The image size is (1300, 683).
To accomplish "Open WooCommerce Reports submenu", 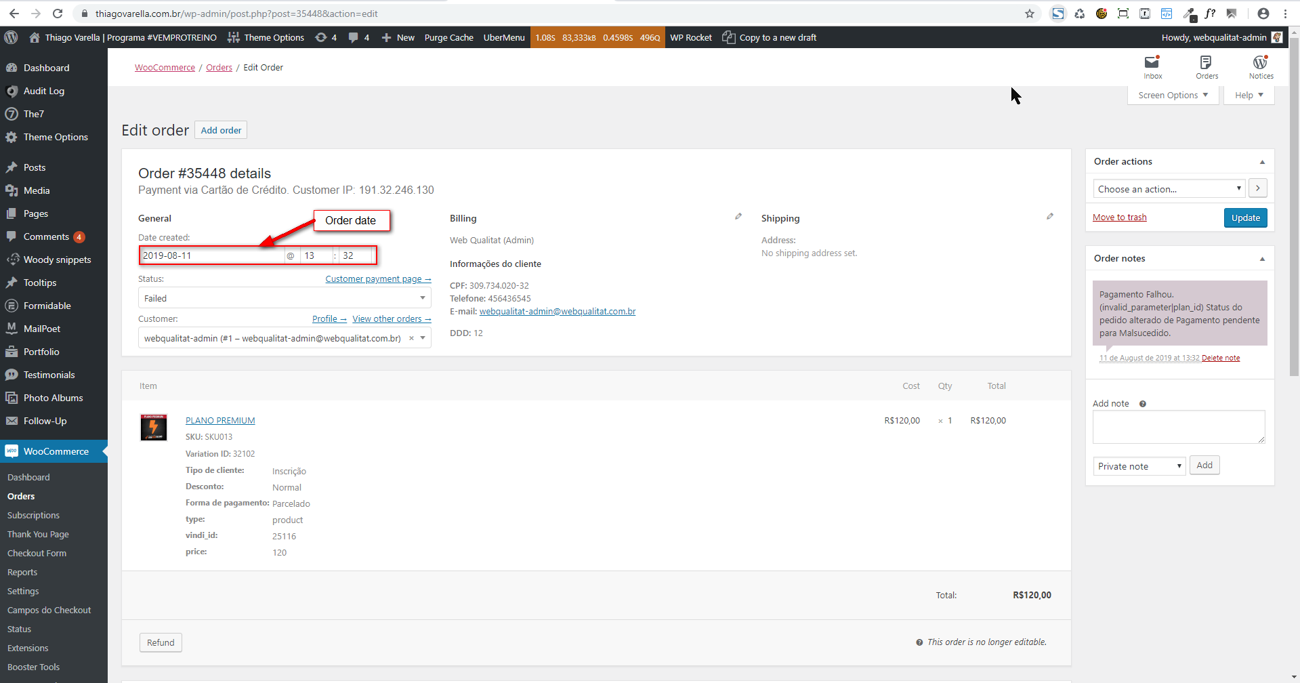I will tap(22, 572).
